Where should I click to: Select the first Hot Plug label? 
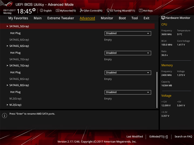pos(15,33)
